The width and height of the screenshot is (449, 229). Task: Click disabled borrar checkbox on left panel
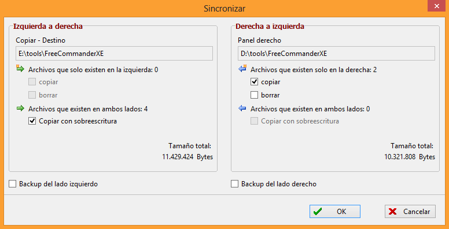(32, 95)
